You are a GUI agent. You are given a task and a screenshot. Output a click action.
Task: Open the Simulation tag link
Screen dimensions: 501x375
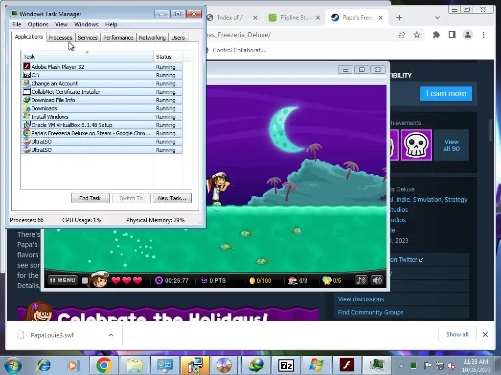[x=427, y=199]
